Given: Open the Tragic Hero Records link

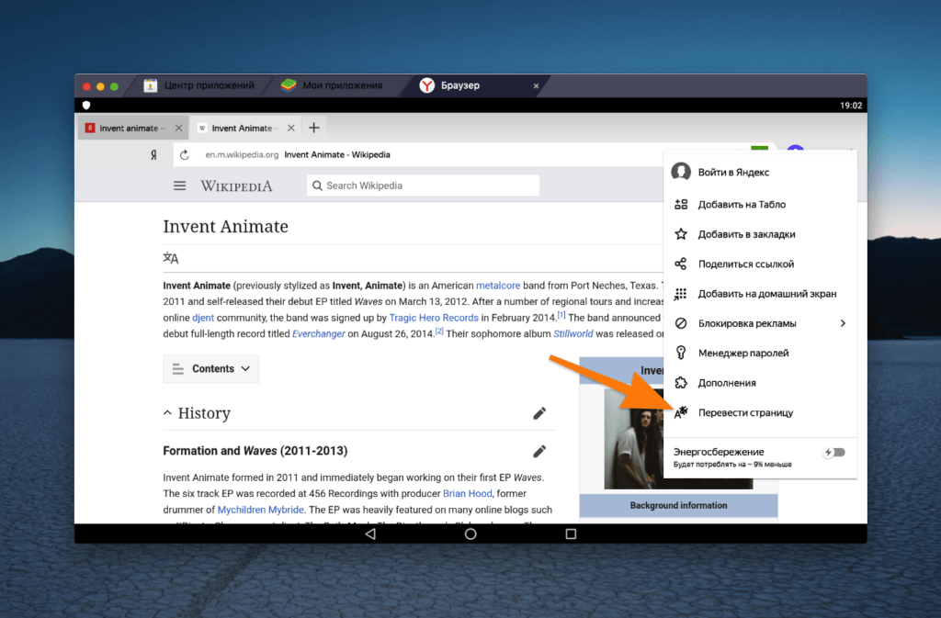Looking at the screenshot, I should click(x=434, y=318).
